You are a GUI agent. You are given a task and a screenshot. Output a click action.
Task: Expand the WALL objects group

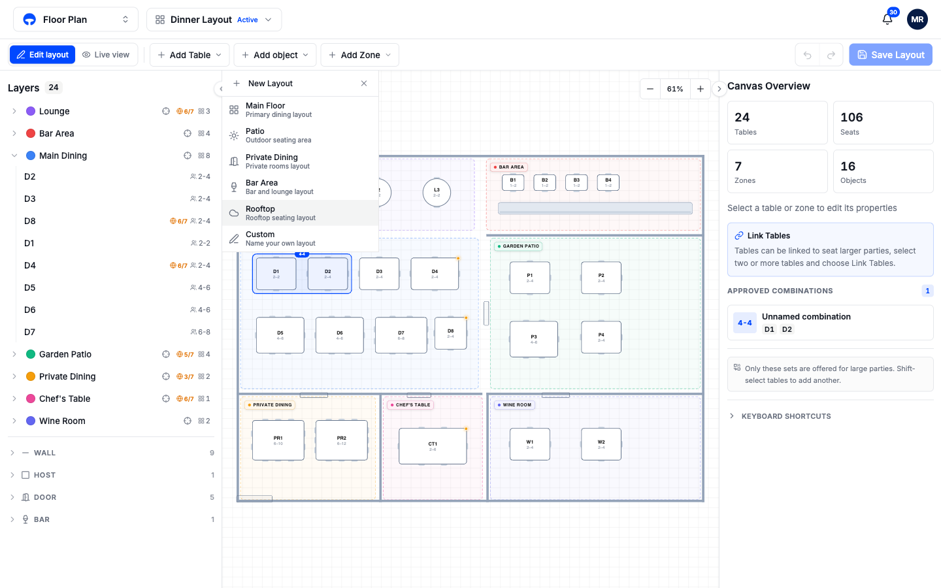pos(12,453)
